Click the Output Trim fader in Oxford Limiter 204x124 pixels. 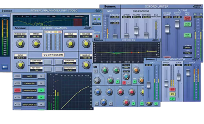tap(177, 24)
